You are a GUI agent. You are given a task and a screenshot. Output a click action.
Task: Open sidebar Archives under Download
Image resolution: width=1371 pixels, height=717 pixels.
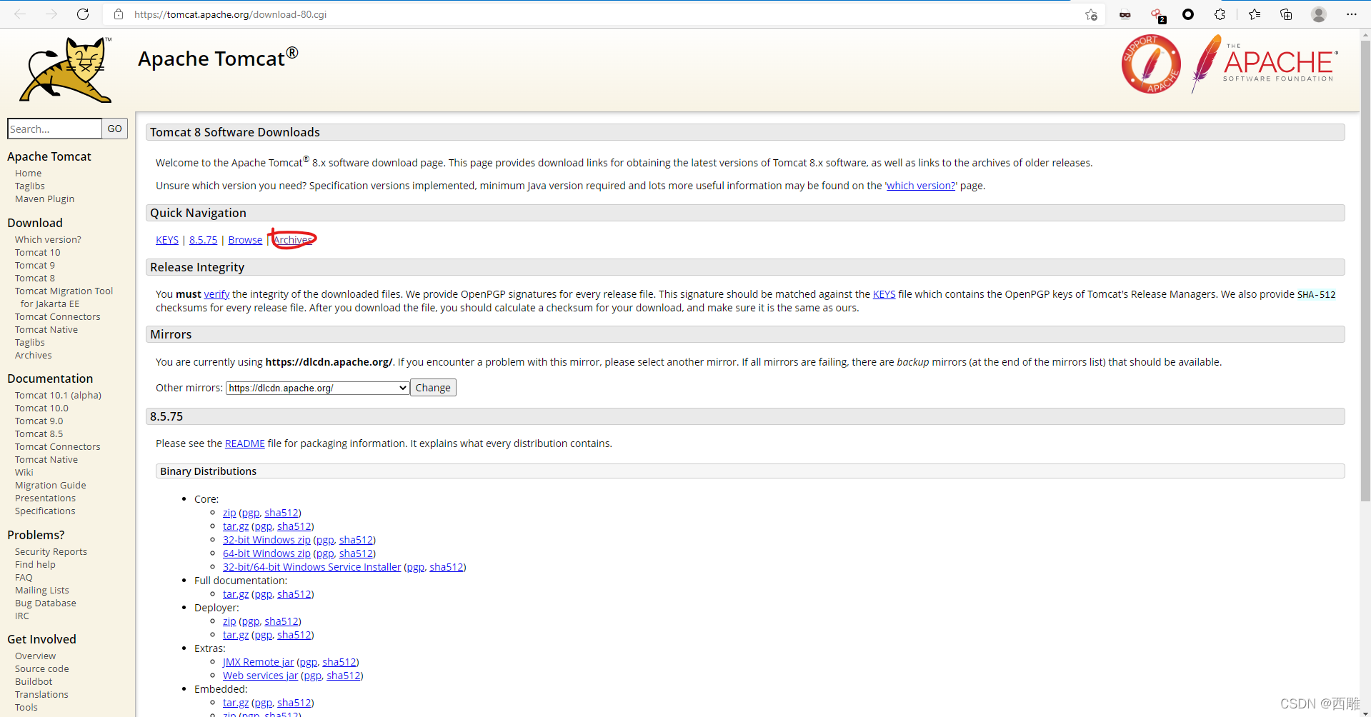[x=34, y=356]
